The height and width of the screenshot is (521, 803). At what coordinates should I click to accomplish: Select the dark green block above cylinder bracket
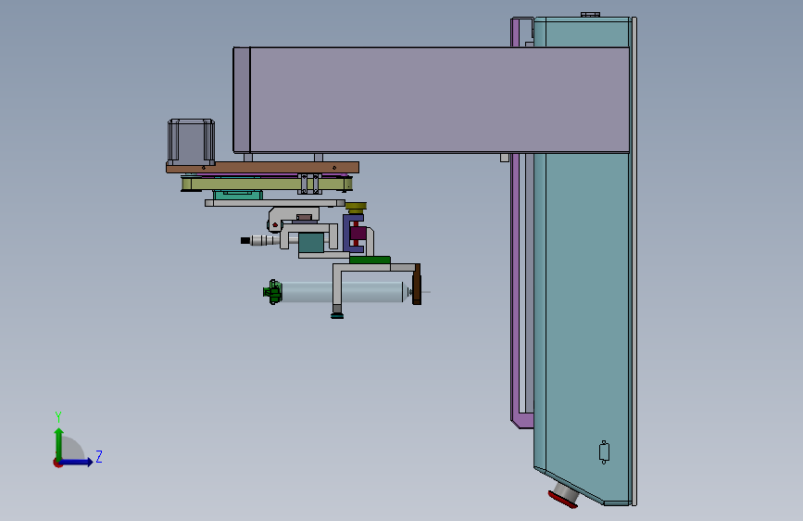[370, 260]
